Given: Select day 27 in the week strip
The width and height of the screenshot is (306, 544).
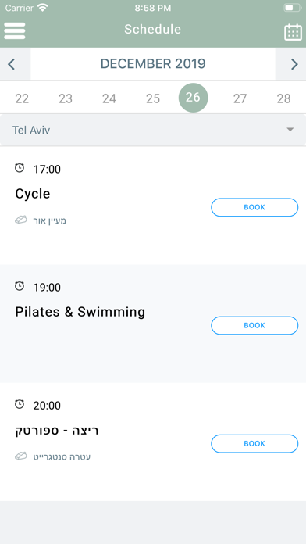Looking at the screenshot, I should 240,99.
